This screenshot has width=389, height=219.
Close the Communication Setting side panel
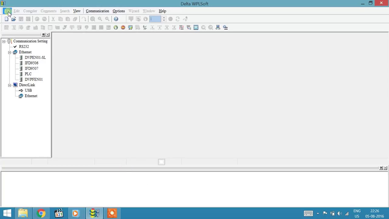pyautogui.click(x=48, y=35)
